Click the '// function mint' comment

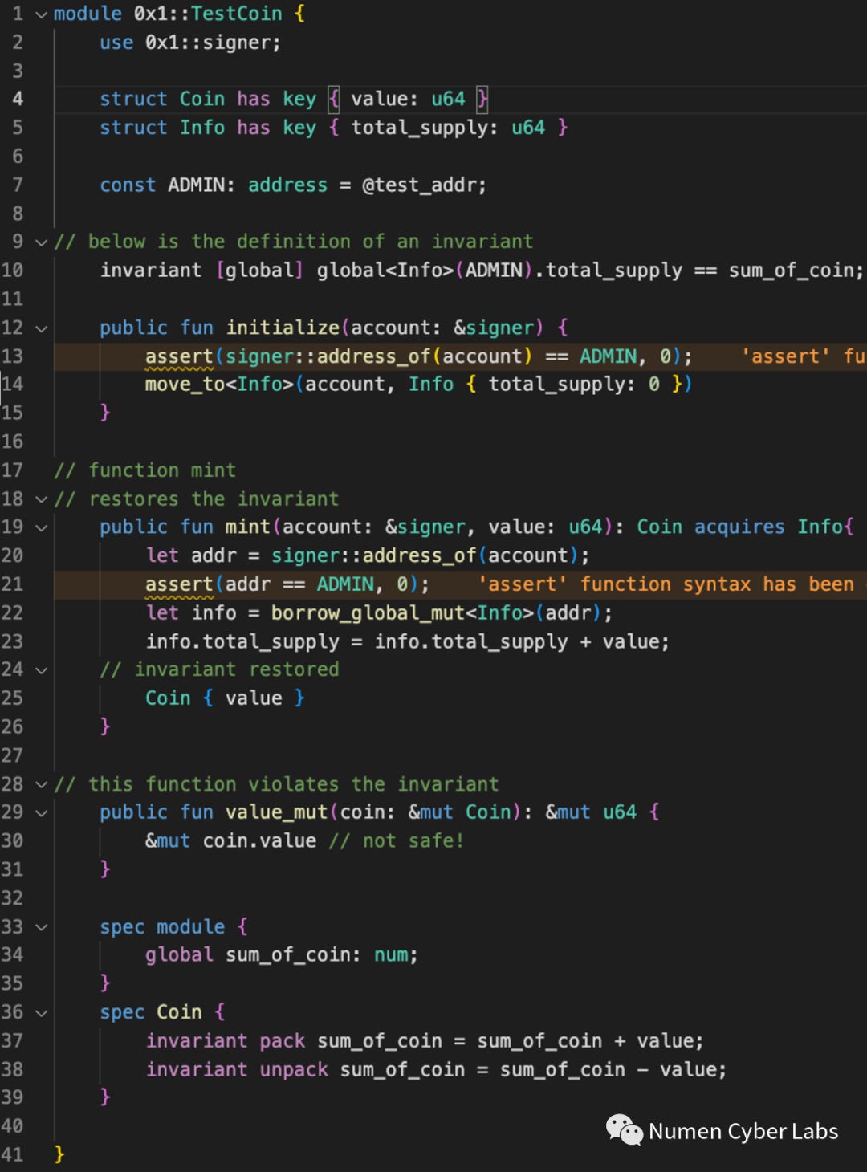pos(145,470)
